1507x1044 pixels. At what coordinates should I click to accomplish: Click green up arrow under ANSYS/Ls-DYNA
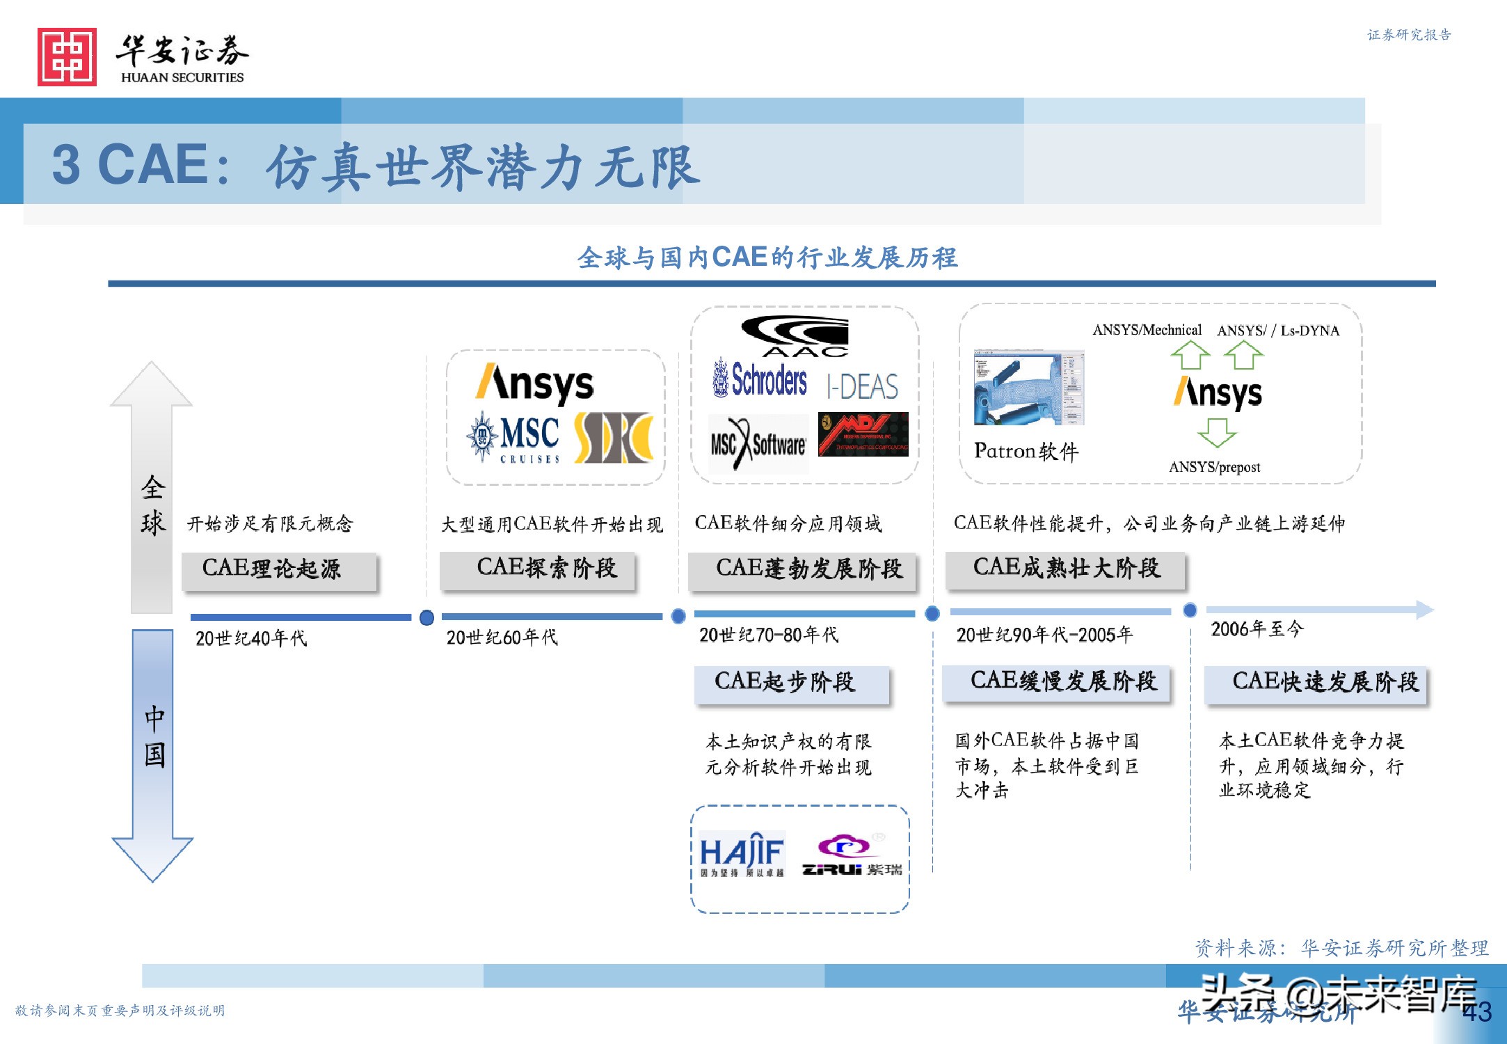click(1244, 356)
